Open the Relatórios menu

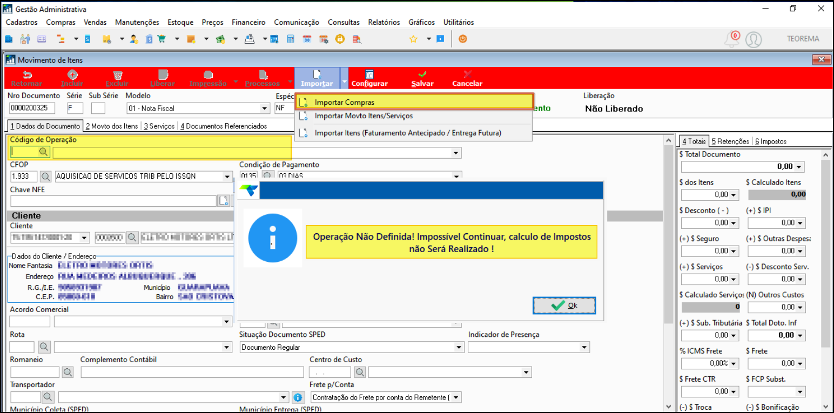(x=384, y=22)
